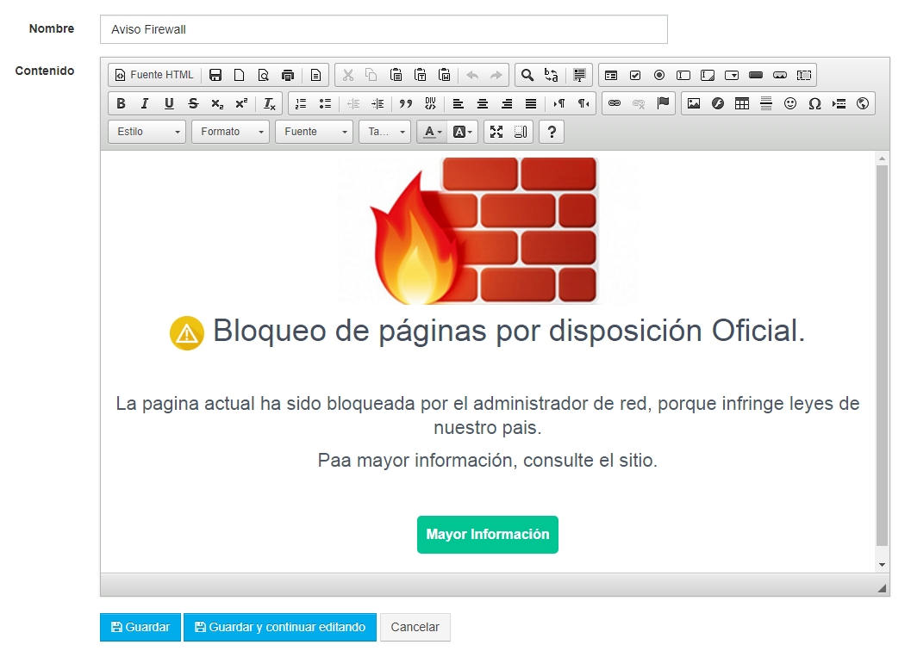Insert a table into the content
911x657 pixels.
pos(741,103)
